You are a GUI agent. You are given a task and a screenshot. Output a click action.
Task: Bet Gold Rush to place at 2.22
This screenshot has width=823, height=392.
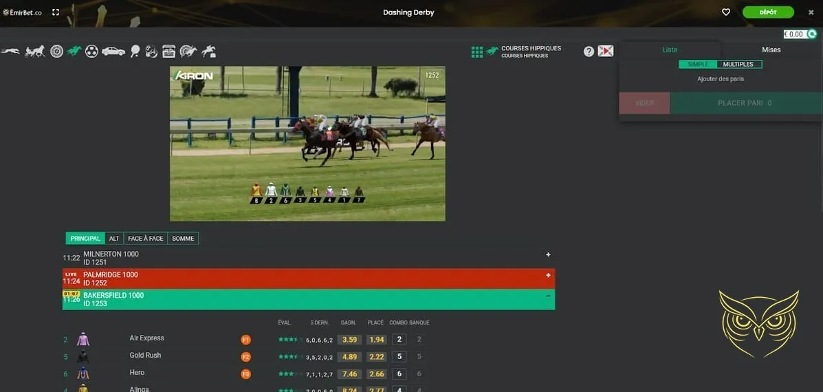click(377, 357)
